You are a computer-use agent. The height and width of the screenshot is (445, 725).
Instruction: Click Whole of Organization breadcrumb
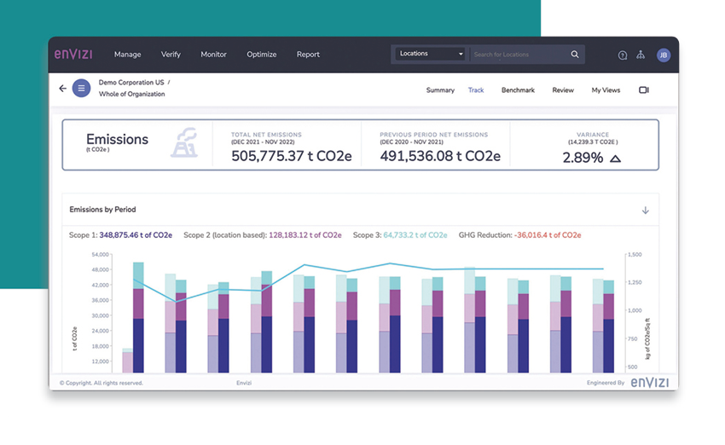point(131,94)
